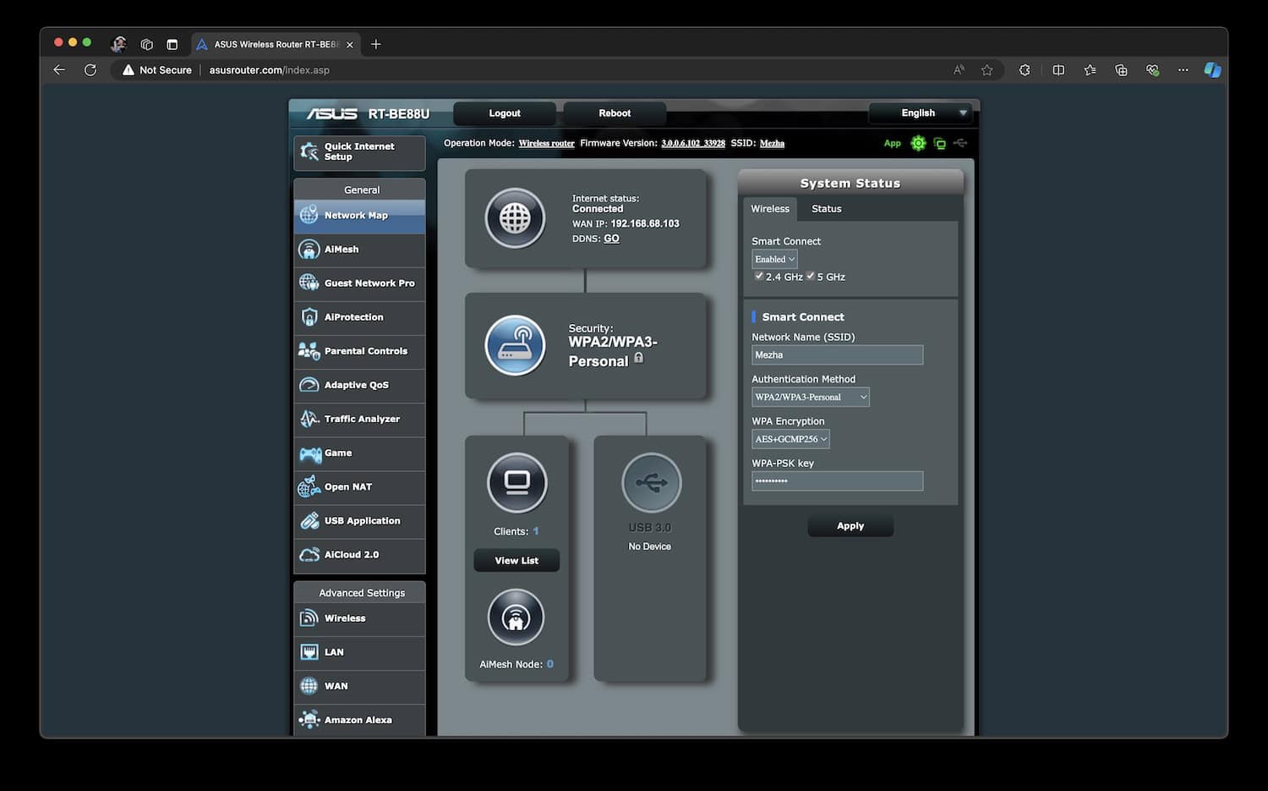Viewport: 1268px width, 791px height.
Task: Click the DDNS GO link
Action: point(611,239)
